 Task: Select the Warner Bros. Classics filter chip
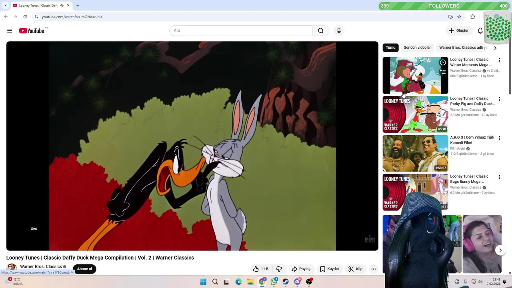tap(463, 48)
